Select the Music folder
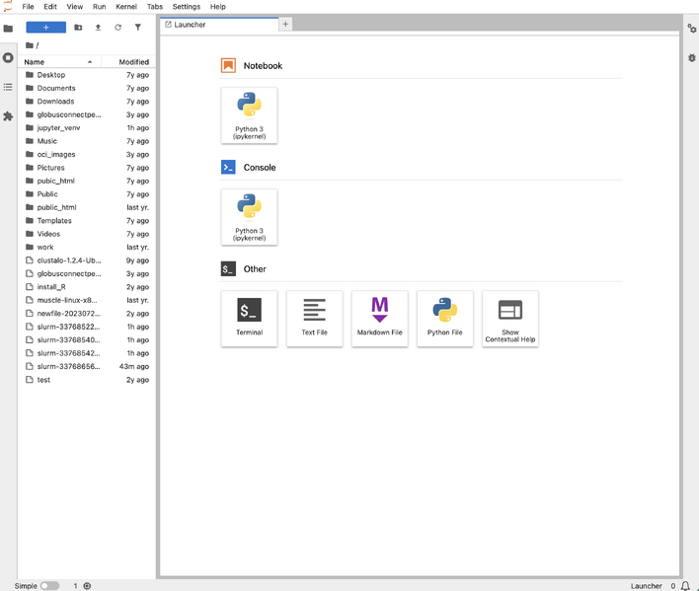The image size is (699, 591). [x=87, y=141]
